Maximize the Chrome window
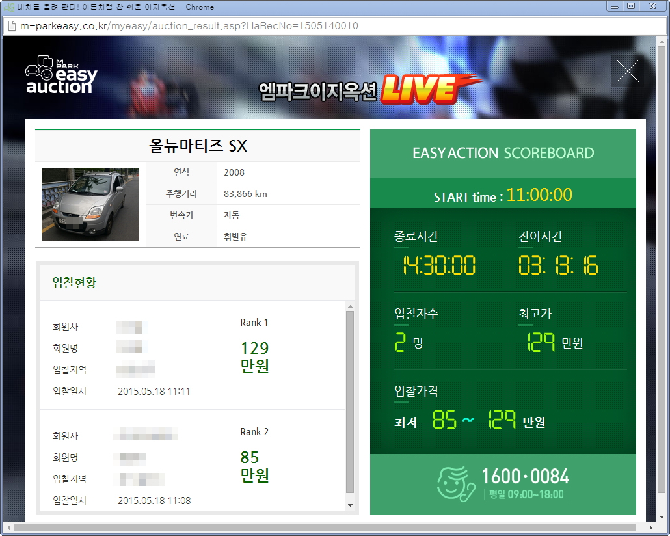 [x=631, y=7]
